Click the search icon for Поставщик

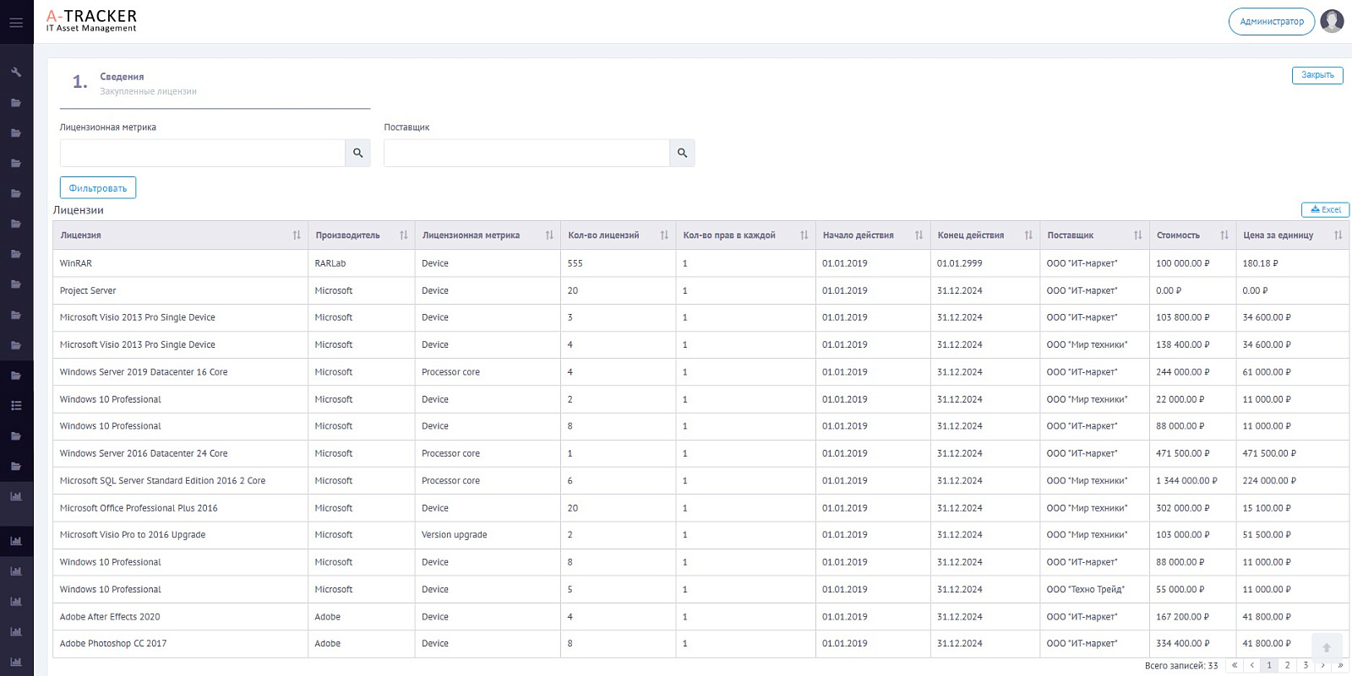[683, 153]
